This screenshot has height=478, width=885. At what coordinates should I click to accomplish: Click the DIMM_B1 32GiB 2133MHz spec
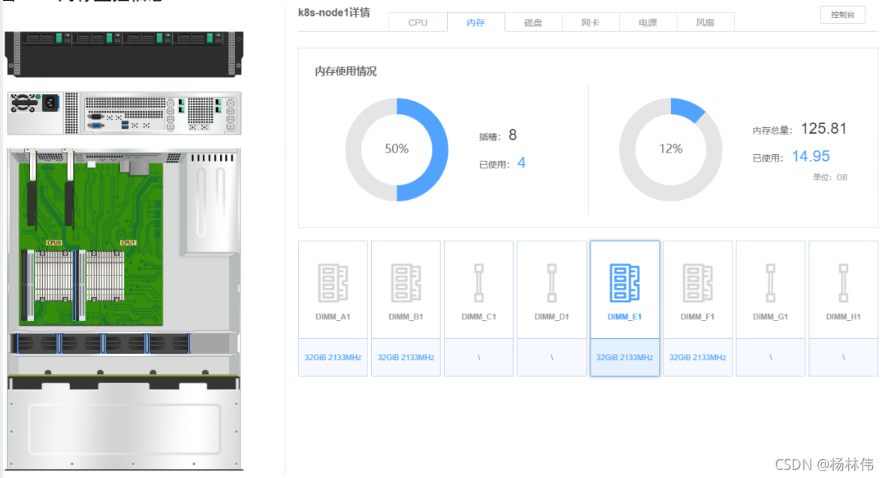click(x=406, y=357)
